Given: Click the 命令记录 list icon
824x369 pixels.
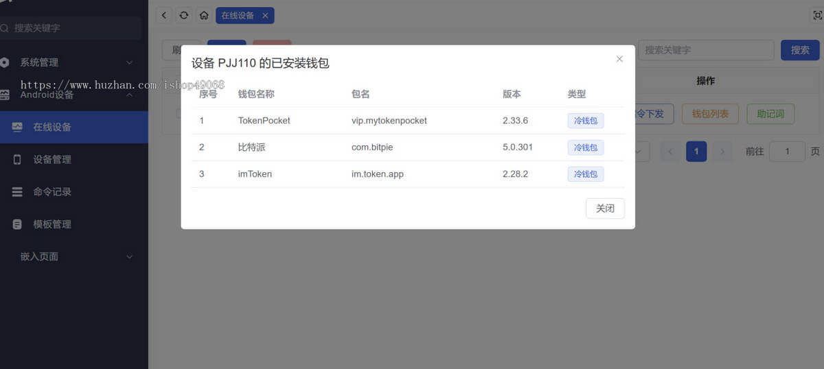Looking at the screenshot, I should (x=17, y=192).
